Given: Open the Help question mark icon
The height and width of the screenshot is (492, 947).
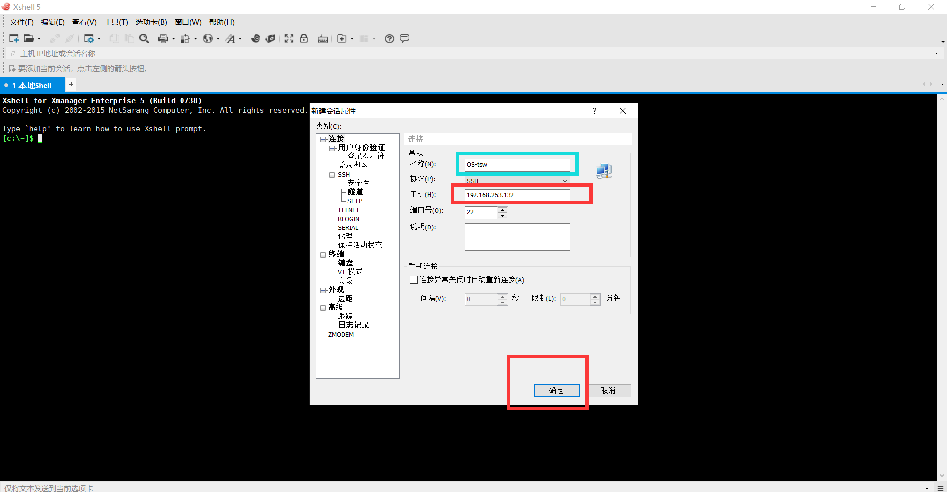Looking at the screenshot, I should pos(389,38).
